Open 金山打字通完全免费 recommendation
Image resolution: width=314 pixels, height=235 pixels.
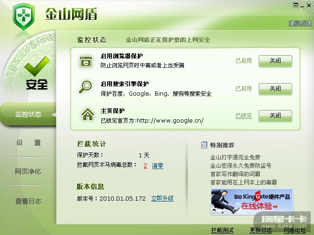[x=235, y=157]
